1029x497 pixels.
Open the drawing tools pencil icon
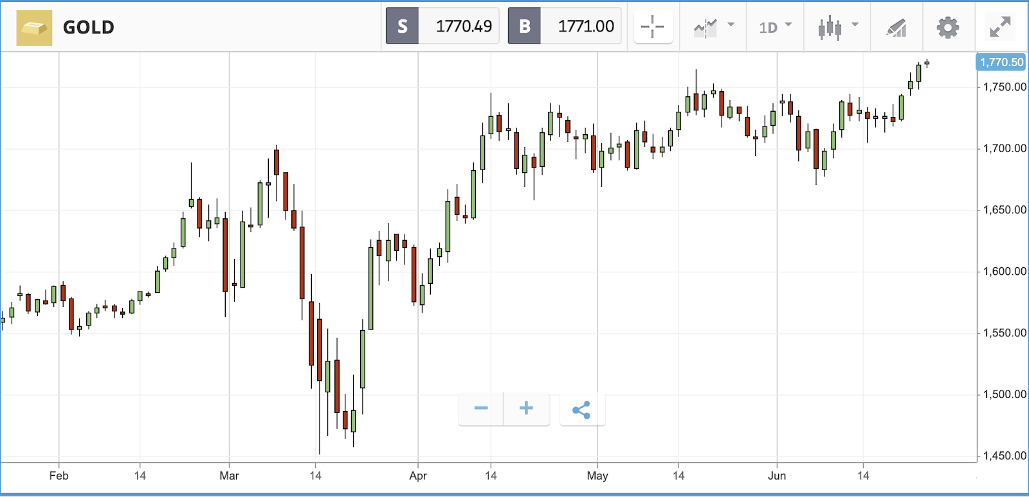click(x=897, y=28)
